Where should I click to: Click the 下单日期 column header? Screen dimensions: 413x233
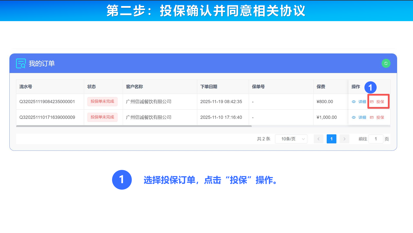click(209, 87)
